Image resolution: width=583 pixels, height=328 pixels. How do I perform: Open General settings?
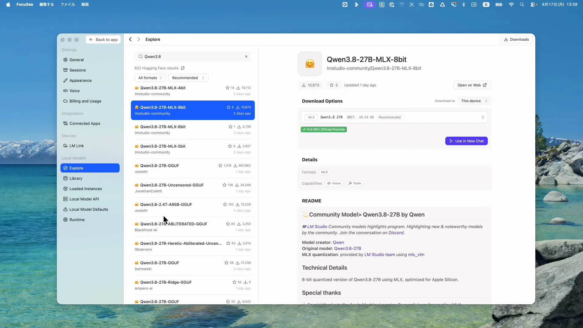click(x=90, y=60)
